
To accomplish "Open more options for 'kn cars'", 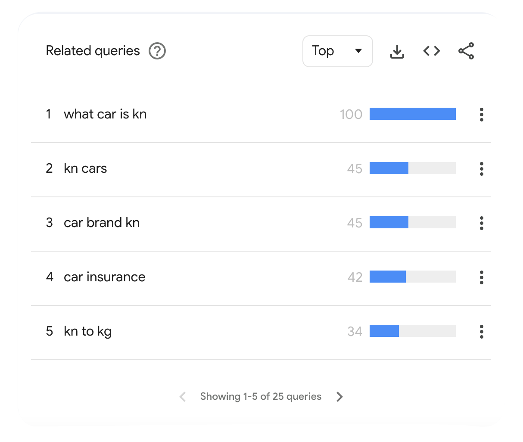I will (482, 168).
